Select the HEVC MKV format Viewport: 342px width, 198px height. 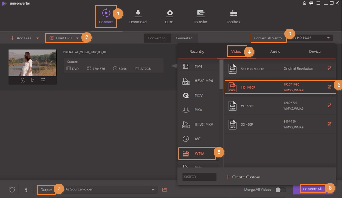point(198,124)
